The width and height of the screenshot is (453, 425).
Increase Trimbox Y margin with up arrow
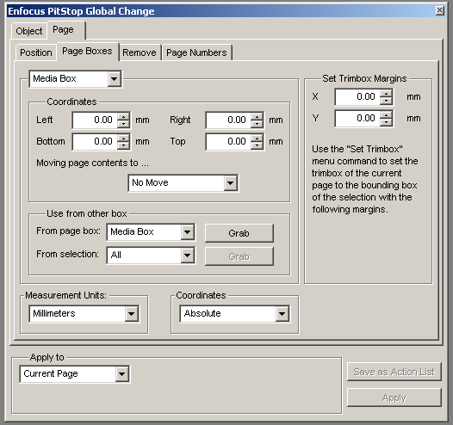pos(386,115)
